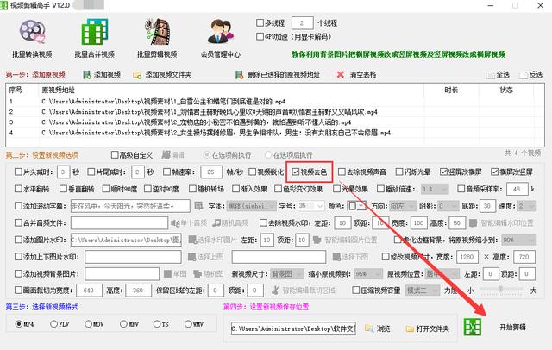The width and height of the screenshot is (552, 350).
Task: Open the 会员管理中心 icon
Action: point(221,32)
